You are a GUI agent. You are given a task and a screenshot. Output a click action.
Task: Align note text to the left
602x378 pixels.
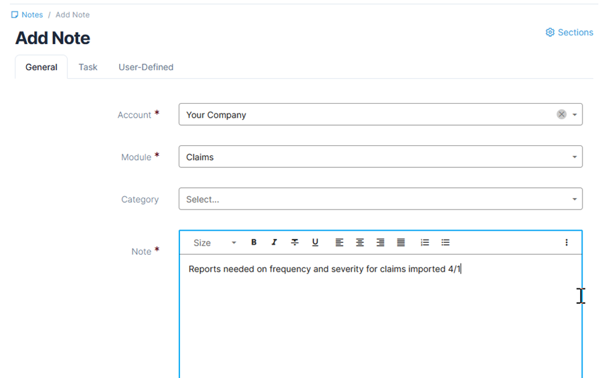coord(339,242)
